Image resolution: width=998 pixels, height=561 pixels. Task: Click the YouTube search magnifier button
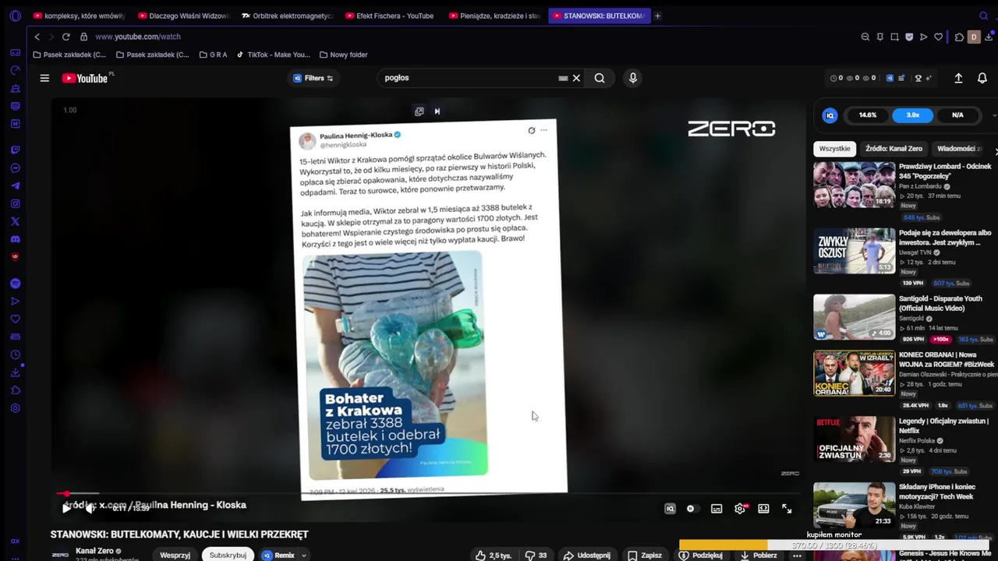coord(600,78)
